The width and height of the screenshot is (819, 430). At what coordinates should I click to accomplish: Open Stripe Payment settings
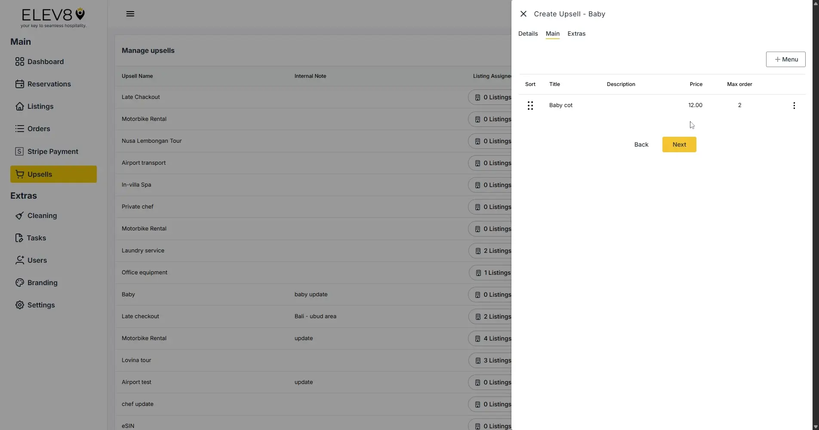(52, 151)
